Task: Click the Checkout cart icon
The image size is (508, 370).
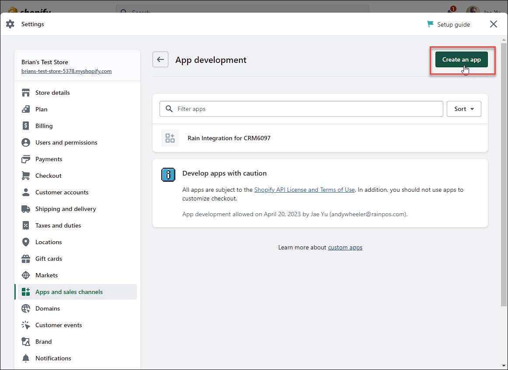Action: click(26, 176)
